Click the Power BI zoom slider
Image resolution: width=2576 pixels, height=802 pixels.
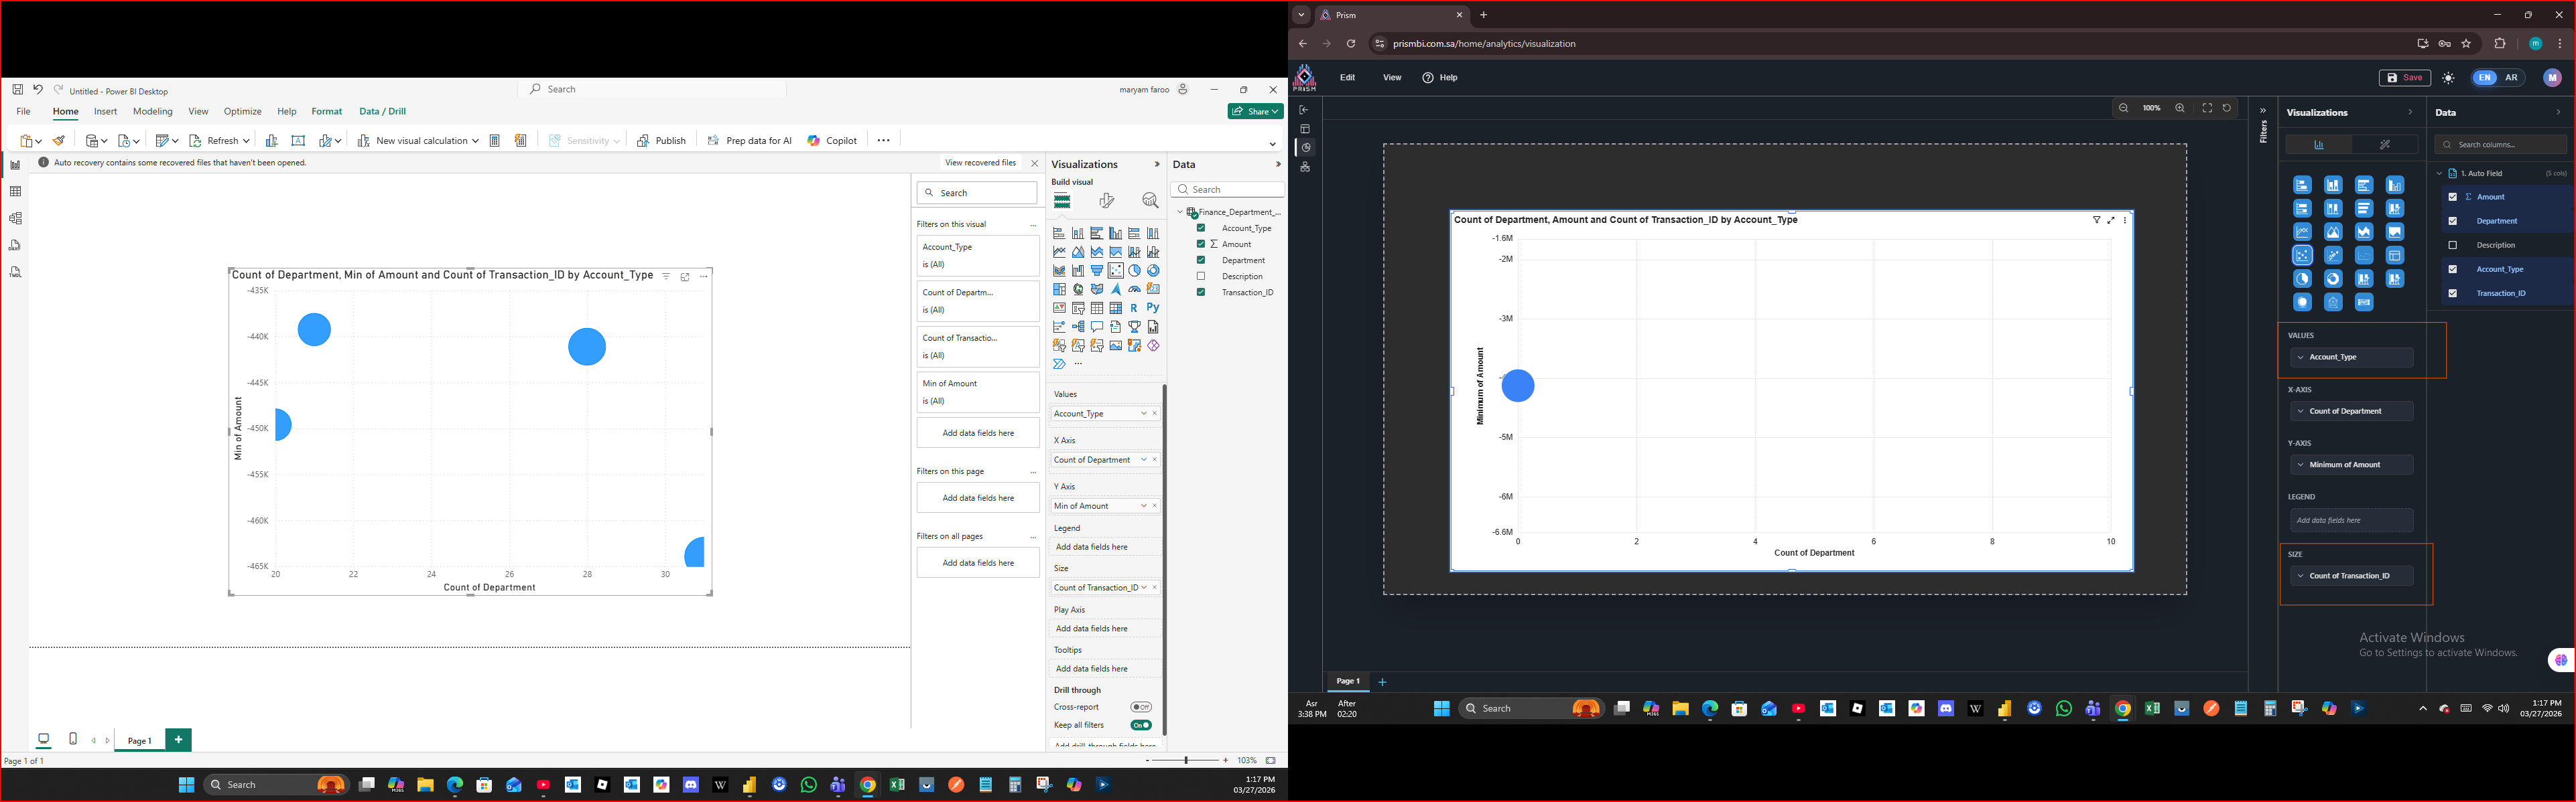pos(1186,761)
